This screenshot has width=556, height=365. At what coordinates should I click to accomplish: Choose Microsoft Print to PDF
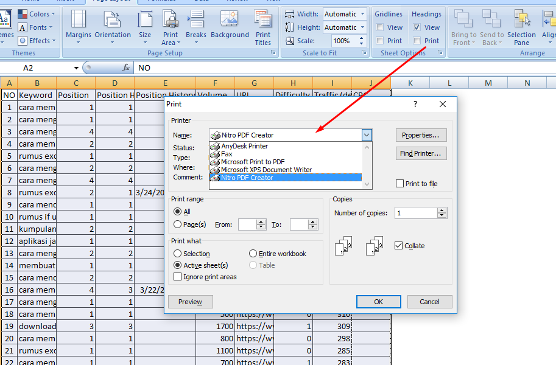(286, 162)
